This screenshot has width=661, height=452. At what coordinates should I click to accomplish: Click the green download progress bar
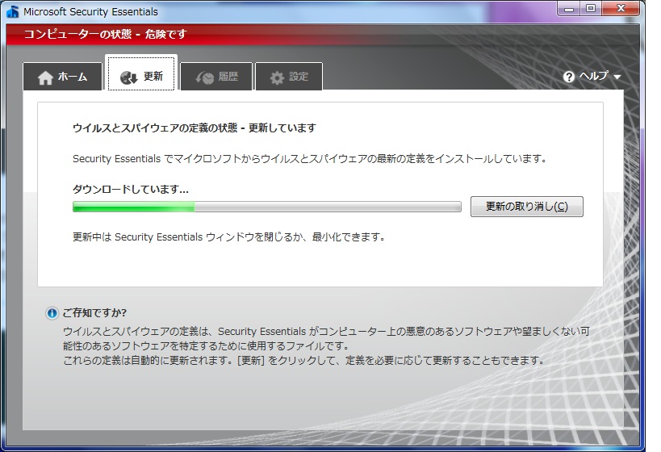click(267, 207)
